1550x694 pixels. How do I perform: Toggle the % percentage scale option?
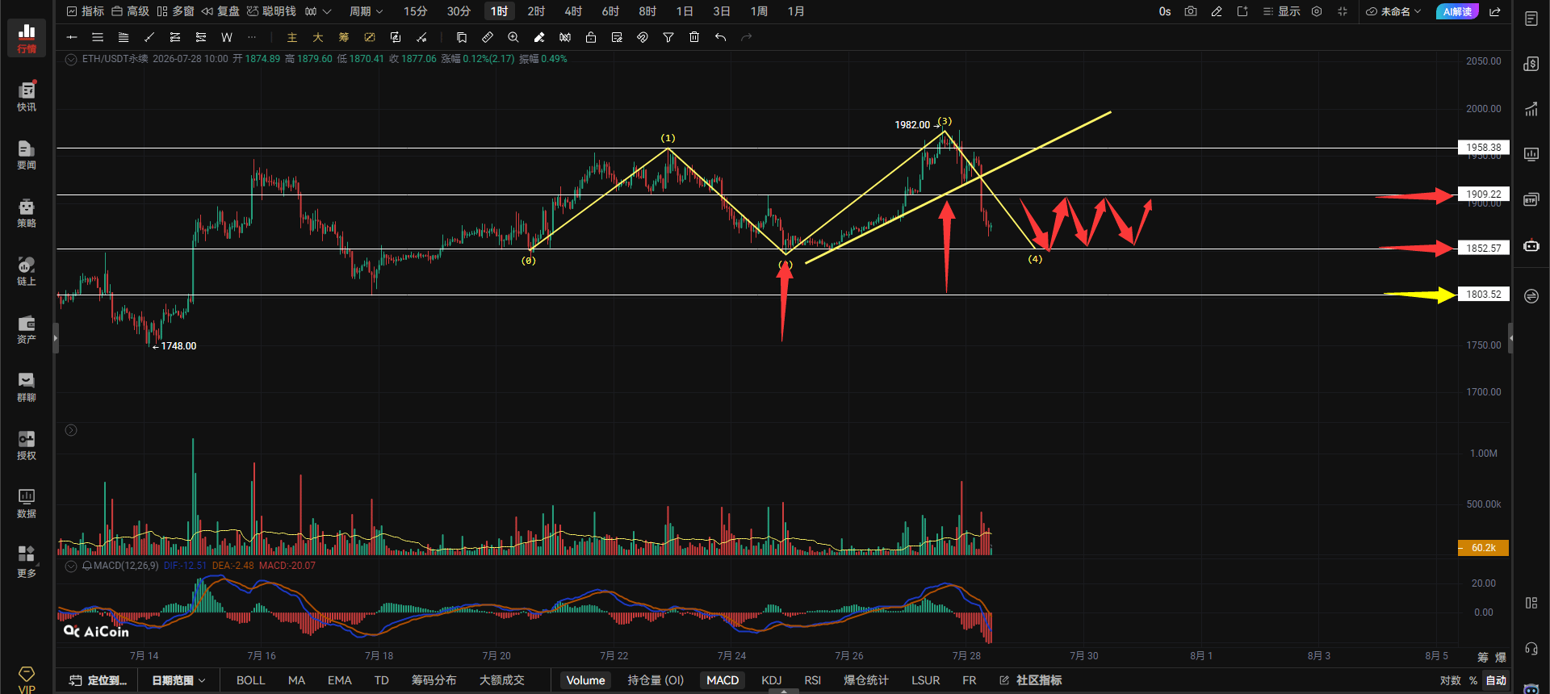coord(1473,680)
